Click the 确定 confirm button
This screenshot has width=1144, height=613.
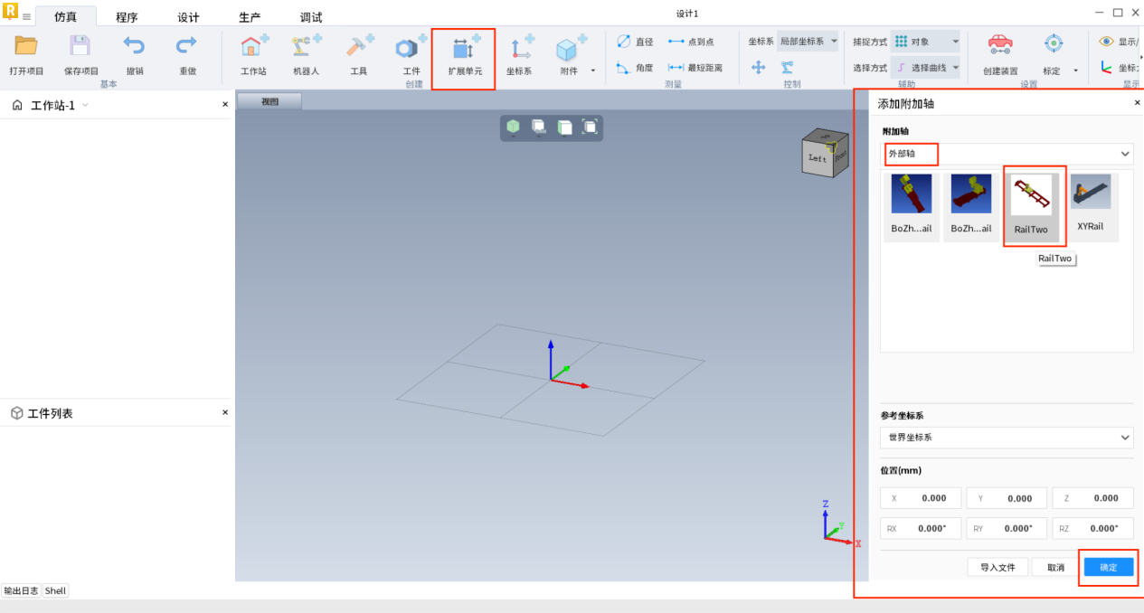point(1108,568)
